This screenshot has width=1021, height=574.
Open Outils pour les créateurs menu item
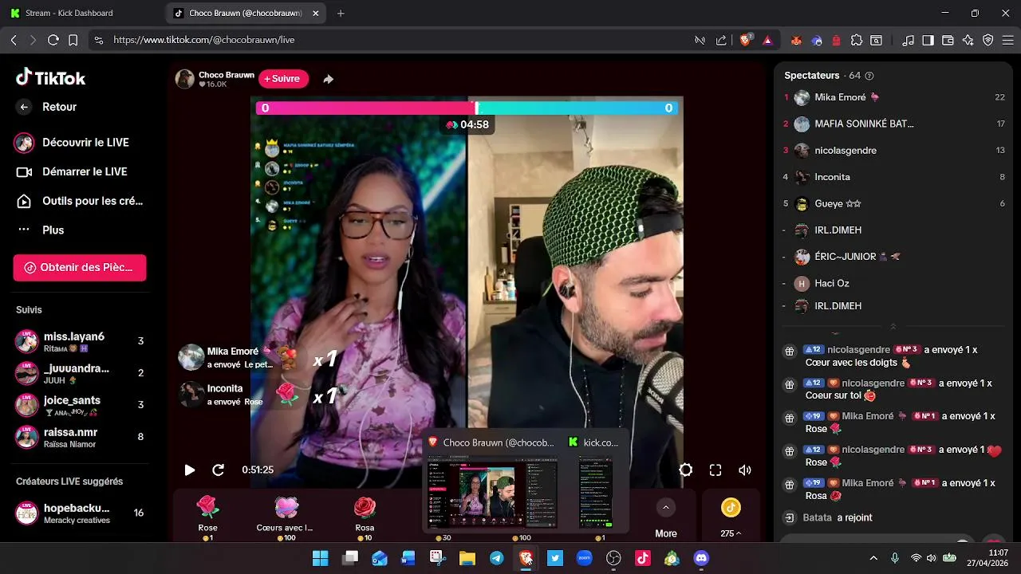coord(80,201)
